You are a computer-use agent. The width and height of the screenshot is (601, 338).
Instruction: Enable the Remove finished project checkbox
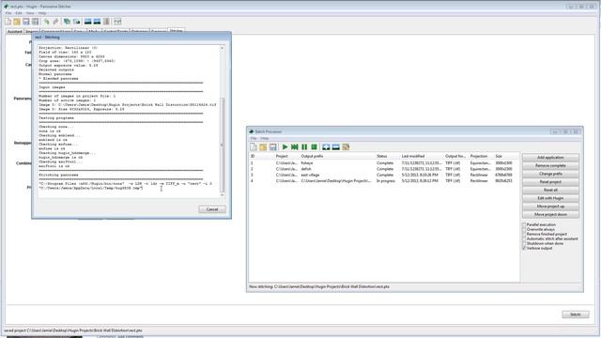click(524, 234)
